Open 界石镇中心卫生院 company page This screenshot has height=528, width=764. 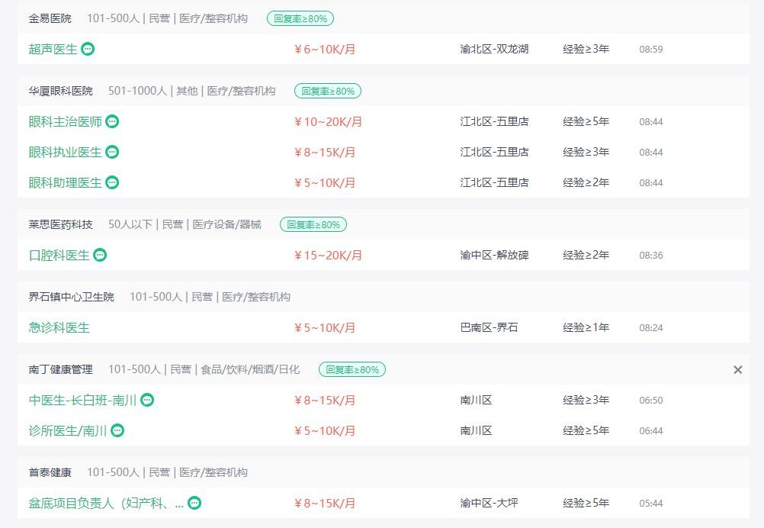pos(71,297)
